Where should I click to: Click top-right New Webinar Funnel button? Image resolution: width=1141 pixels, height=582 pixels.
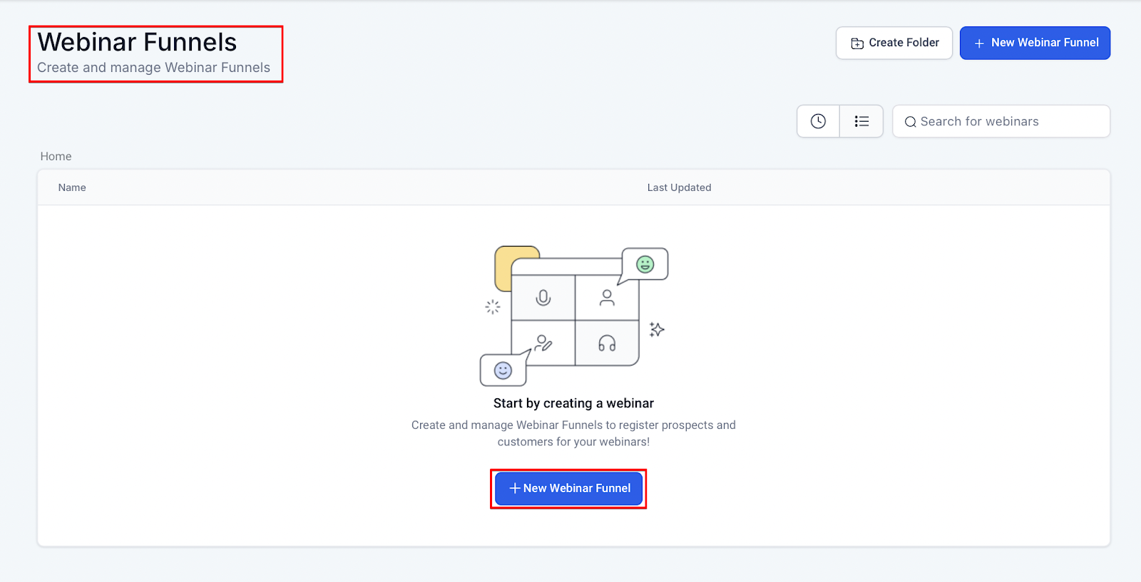[x=1035, y=43]
